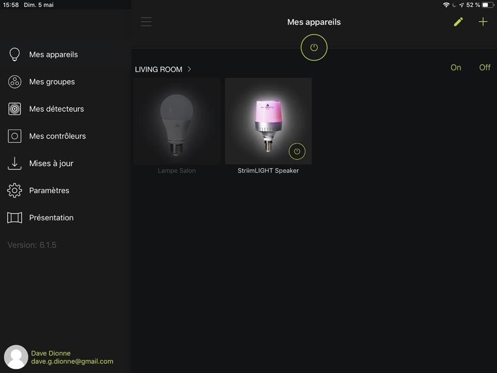This screenshot has height=373, width=497.
Task: Turn the Living Room group Off
Action: pyautogui.click(x=485, y=67)
